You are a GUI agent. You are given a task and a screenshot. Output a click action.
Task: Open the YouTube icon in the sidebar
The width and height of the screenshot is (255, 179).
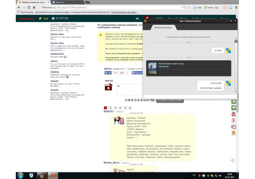pyautogui.click(x=233, y=114)
